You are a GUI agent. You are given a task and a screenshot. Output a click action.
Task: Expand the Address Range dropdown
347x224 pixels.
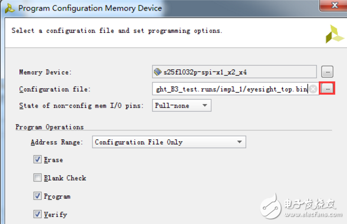pyautogui.click(x=169, y=142)
